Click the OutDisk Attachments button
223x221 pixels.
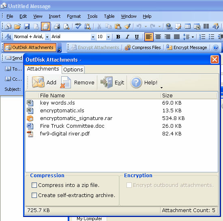[x=30, y=47]
